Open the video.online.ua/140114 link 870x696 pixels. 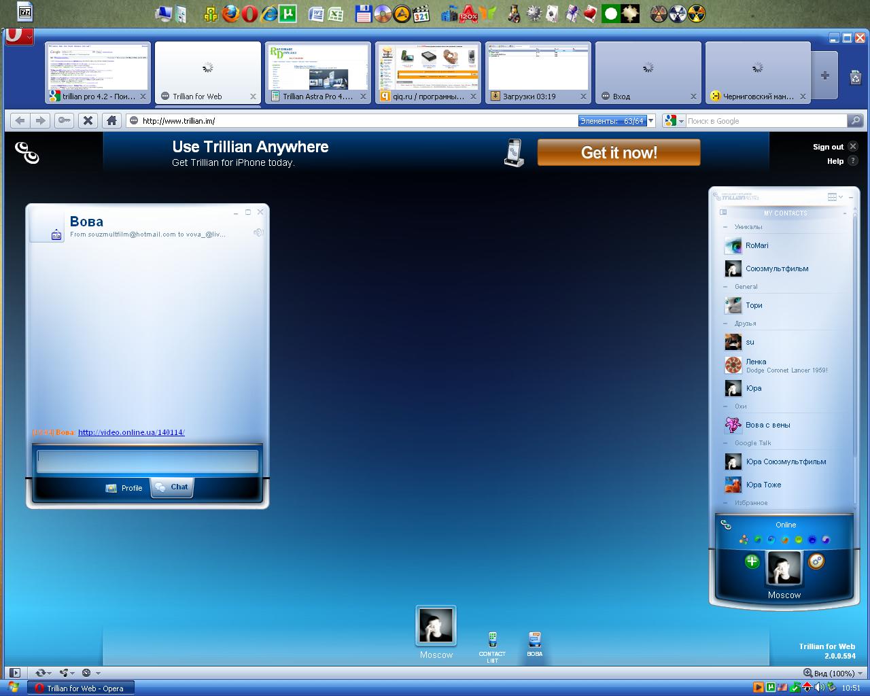coord(131,432)
